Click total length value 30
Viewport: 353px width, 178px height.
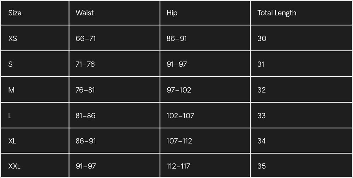pos(262,38)
